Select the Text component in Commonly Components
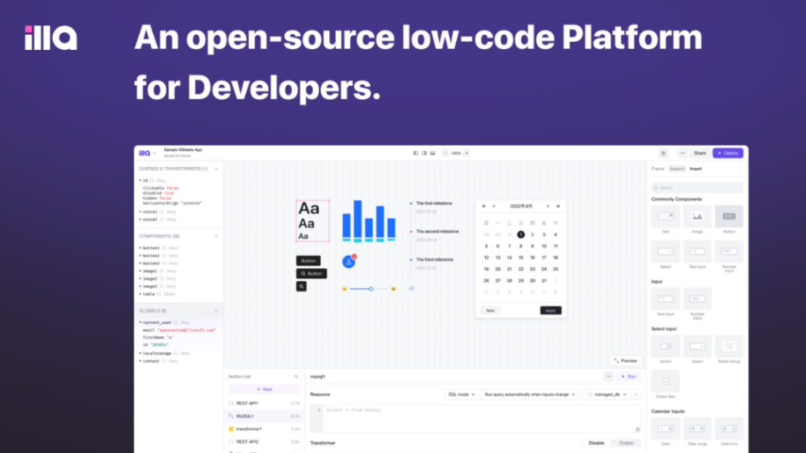This screenshot has height=453, width=806. [x=665, y=216]
